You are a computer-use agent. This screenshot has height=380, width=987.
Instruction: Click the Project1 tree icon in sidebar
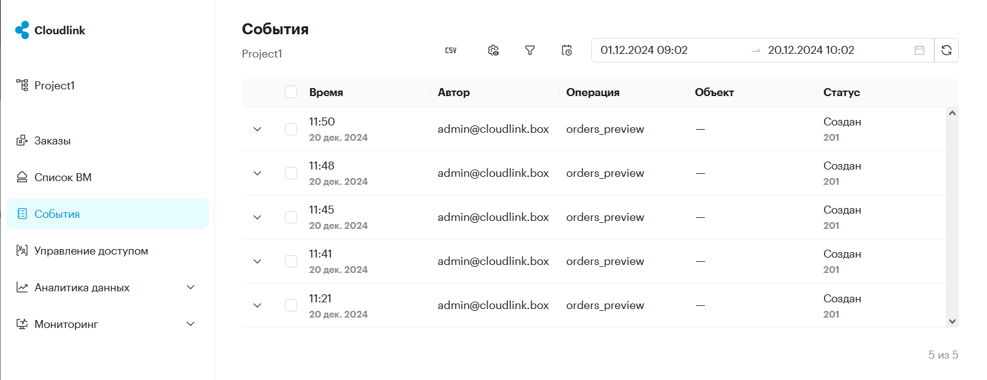[x=22, y=85]
